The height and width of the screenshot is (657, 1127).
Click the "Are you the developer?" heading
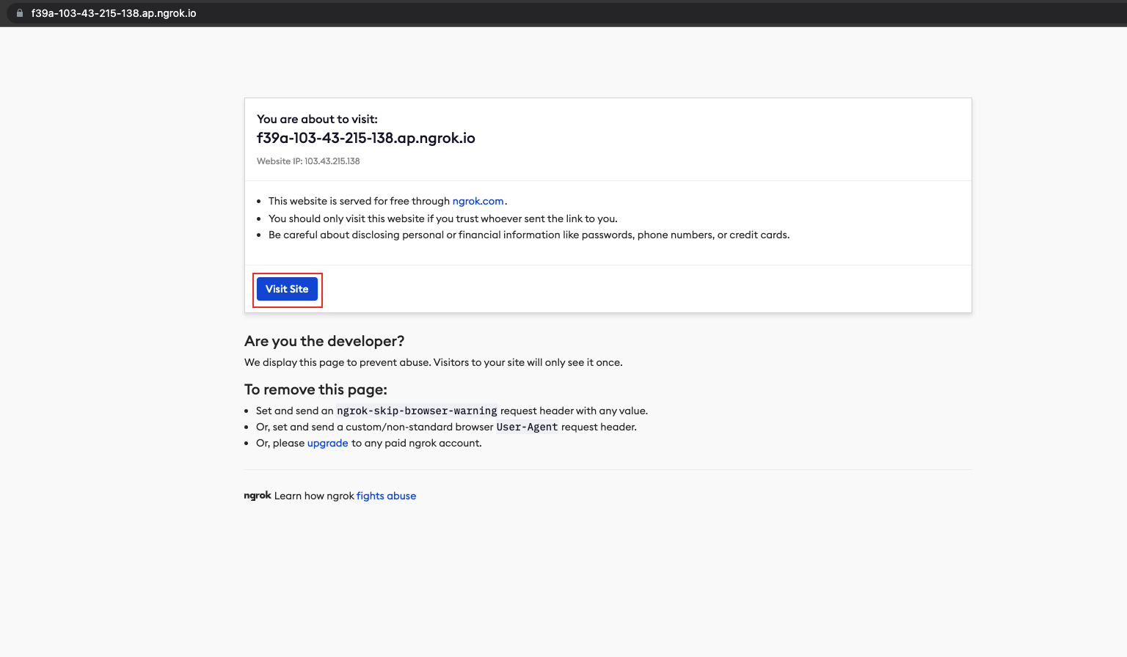(324, 341)
